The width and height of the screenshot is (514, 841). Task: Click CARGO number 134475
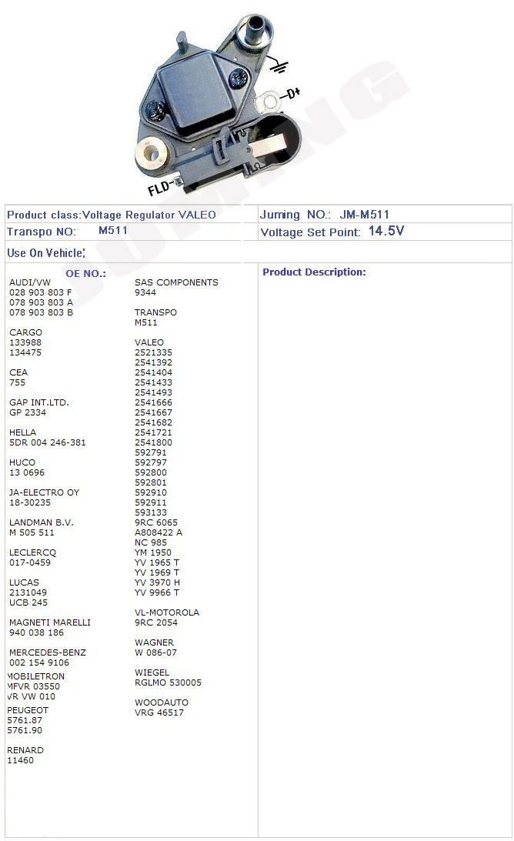[25, 352]
